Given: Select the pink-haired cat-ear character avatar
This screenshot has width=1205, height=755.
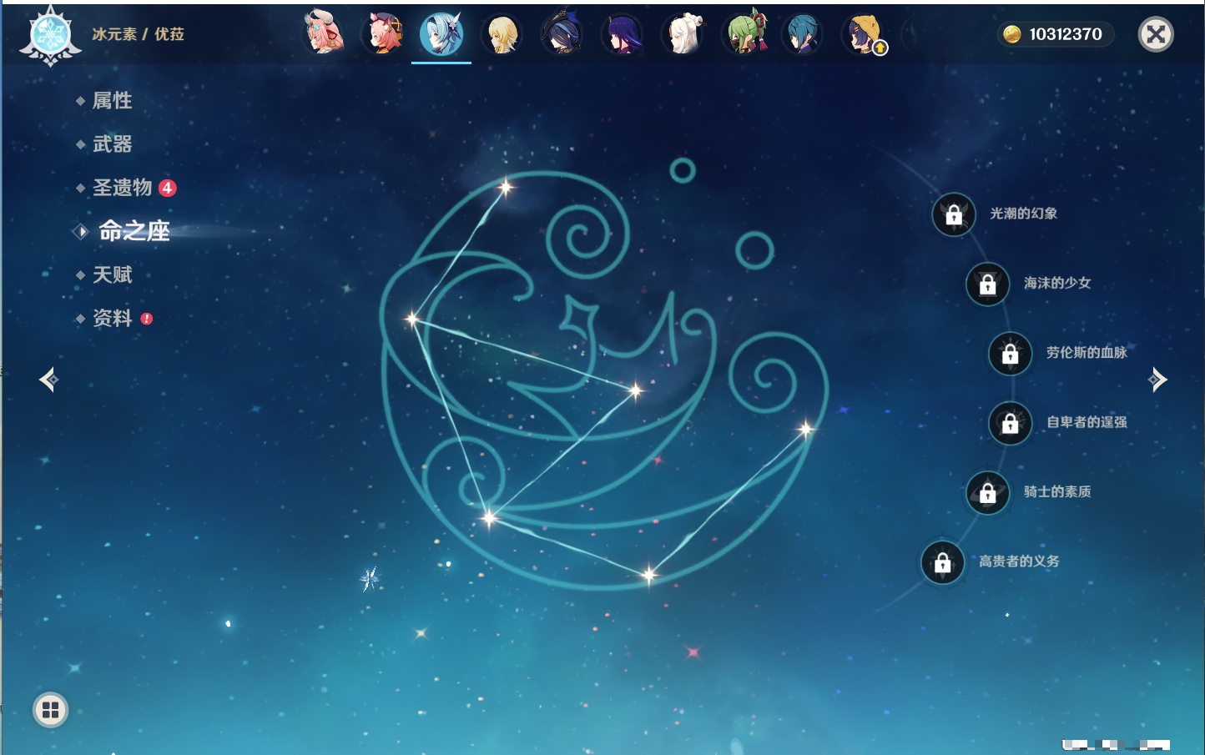Looking at the screenshot, I should pyautogui.click(x=382, y=35).
